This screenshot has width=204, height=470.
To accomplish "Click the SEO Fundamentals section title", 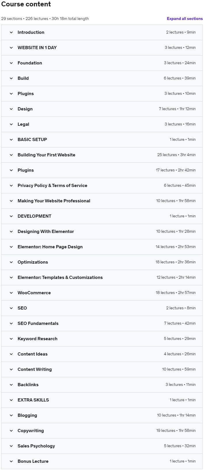I will click(x=38, y=323).
